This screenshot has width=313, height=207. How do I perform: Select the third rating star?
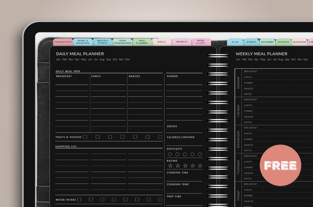click(x=185, y=166)
